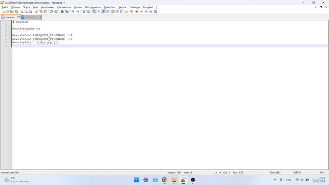The height and width of the screenshot is (185, 329).
Task: Open the Вкладки menu
Action: (x=148, y=7)
